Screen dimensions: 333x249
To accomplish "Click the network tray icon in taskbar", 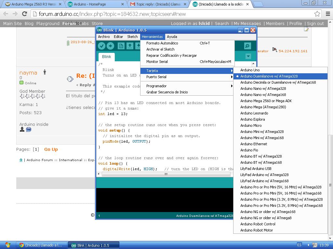I will [314, 245].
